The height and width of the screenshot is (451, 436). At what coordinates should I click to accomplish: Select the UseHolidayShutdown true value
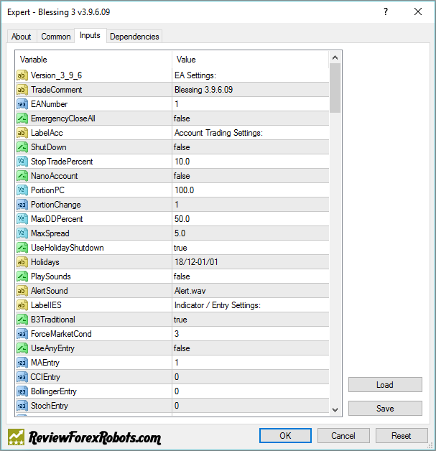180,248
